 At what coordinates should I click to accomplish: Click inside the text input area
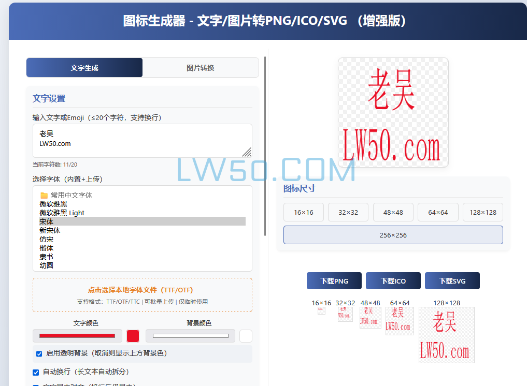pos(143,140)
